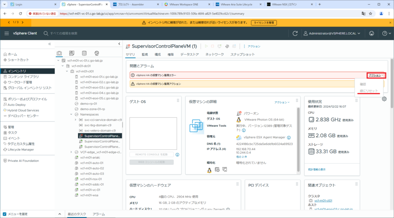Collapse the left navigation sidebar

[x=50, y=44]
